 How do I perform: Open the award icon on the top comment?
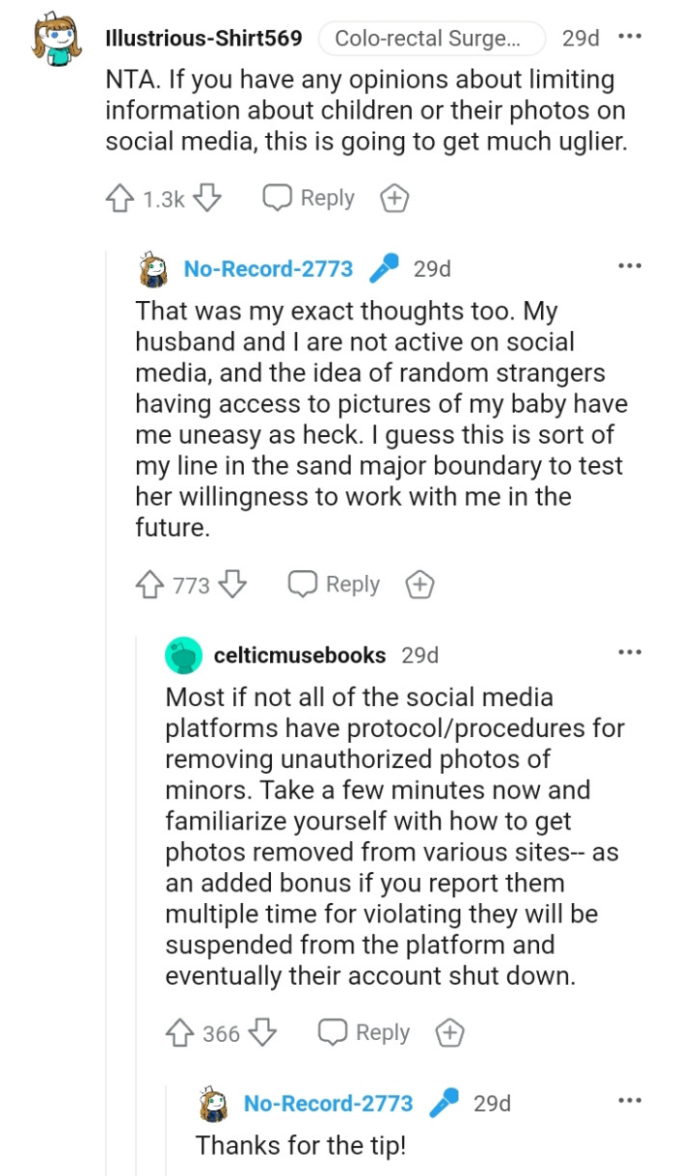pos(394,198)
